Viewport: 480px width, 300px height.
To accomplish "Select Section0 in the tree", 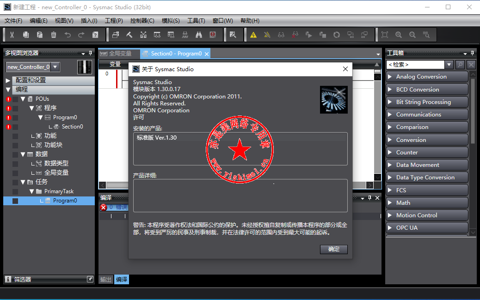I will pos(72,127).
